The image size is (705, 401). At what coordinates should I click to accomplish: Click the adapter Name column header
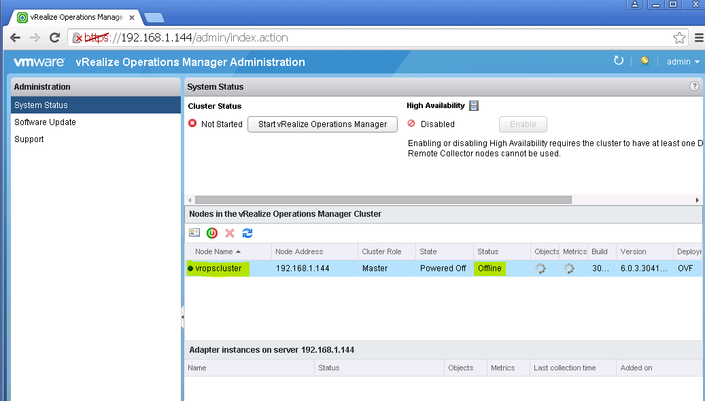point(249,368)
